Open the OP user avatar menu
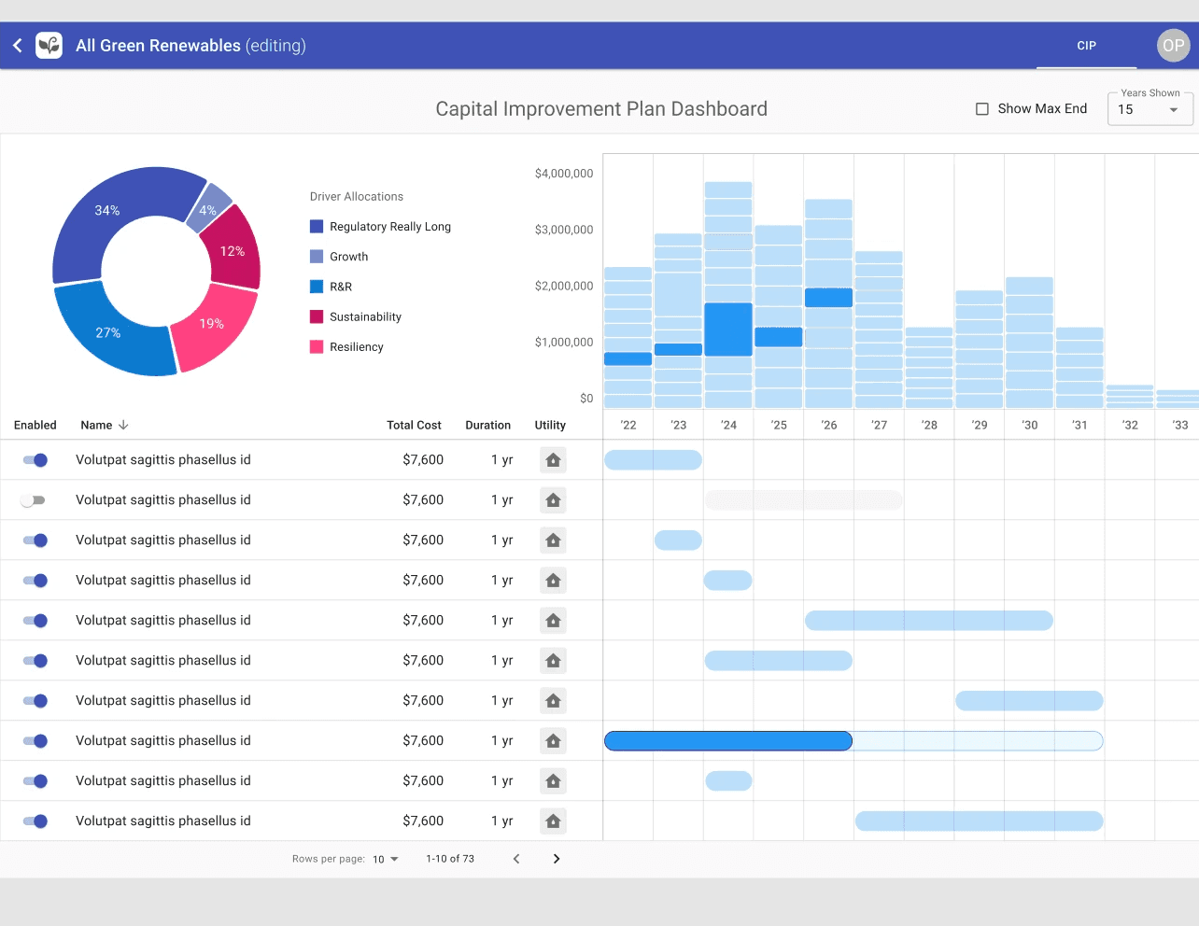This screenshot has width=1199, height=926. [1173, 45]
